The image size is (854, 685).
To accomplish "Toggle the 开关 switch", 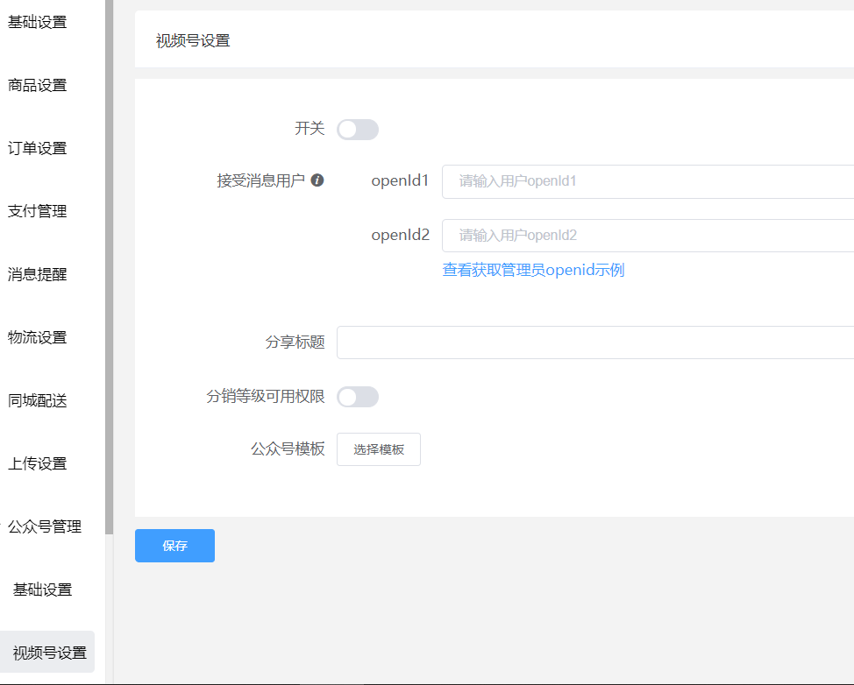I will (x=357, y=130).
